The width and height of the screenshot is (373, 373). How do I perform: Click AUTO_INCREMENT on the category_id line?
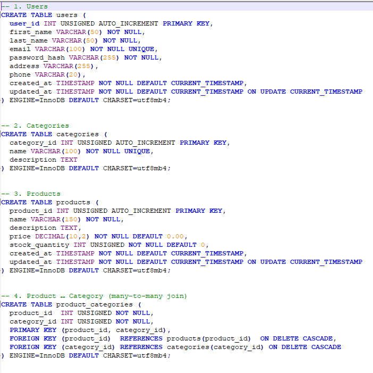click(146, 143)
